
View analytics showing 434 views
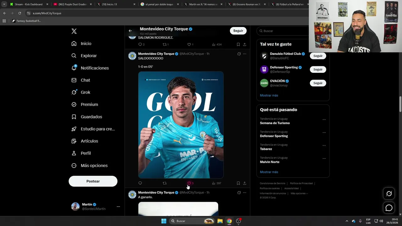217,44
